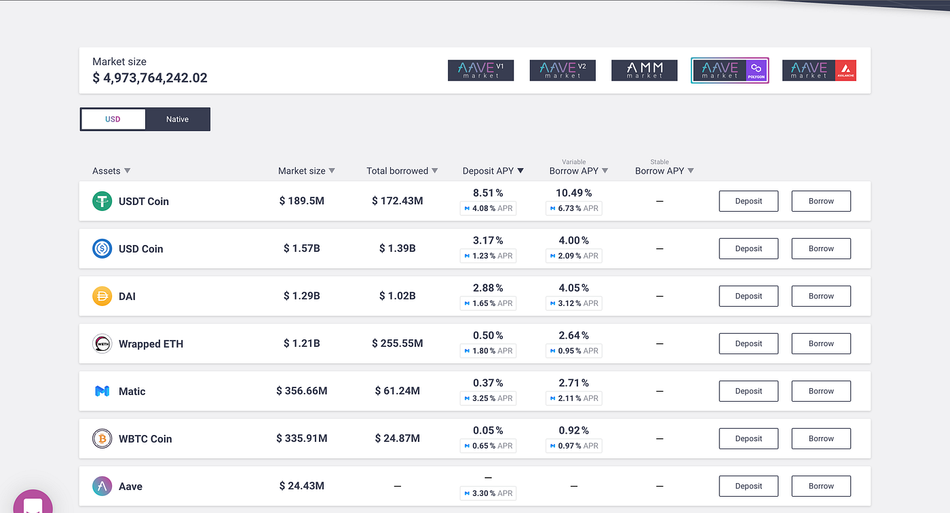Switch currency display to Native
950x513 pixels.
click(x=178, y=119)
